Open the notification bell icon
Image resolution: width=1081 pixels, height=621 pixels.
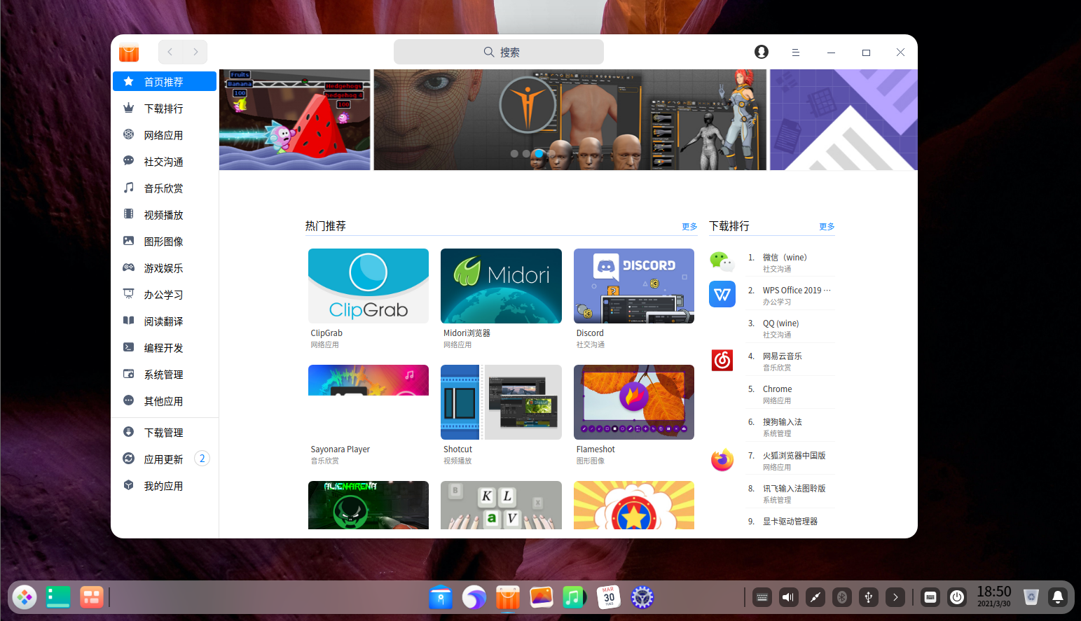(x=1058, y=597)
